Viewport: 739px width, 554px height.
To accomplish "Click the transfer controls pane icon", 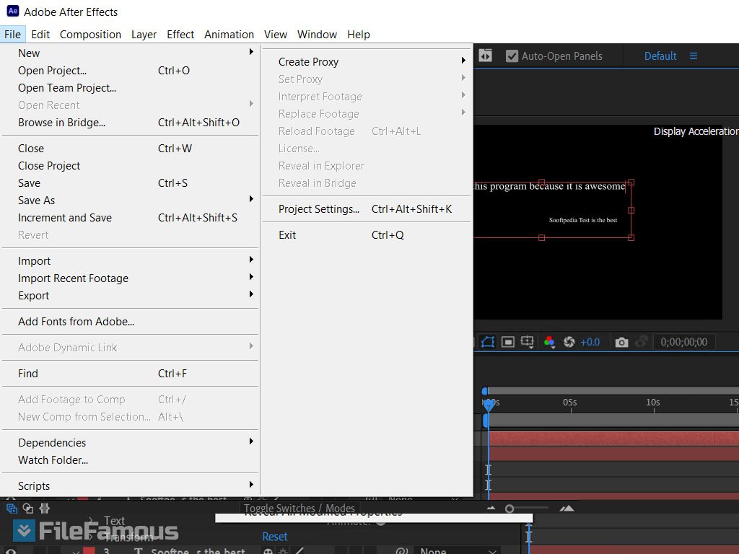I will click(x=28, y=509).
